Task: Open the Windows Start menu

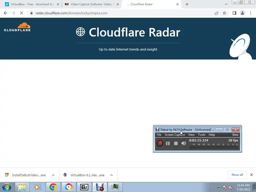Action: 6,187
